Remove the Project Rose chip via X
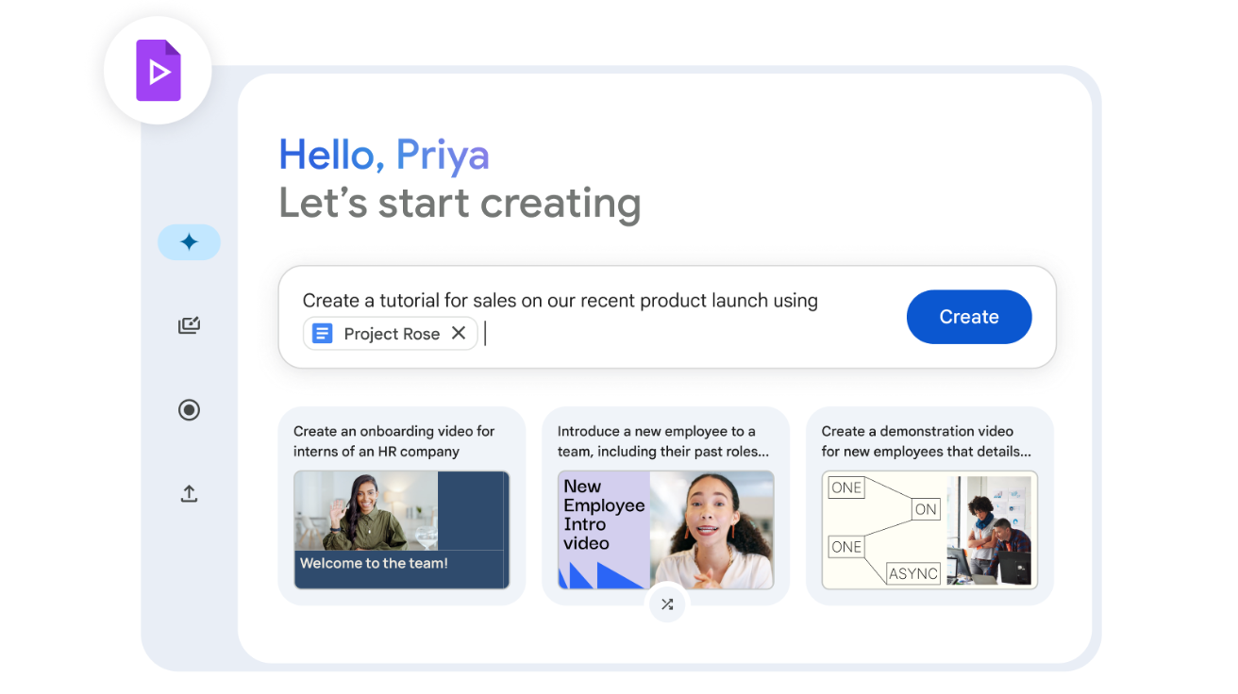 [x=459, y=333]
